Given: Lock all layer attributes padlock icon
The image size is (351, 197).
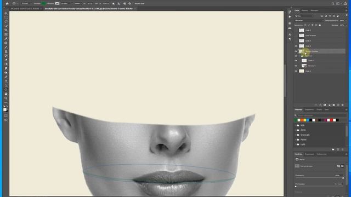Looking at the screenshot, I should pos(320,25).
